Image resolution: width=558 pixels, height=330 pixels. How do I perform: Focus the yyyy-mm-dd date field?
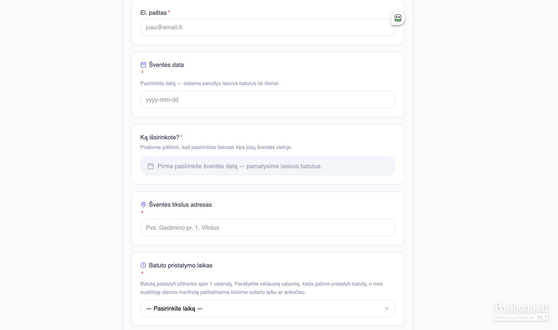tap(268, 99)
